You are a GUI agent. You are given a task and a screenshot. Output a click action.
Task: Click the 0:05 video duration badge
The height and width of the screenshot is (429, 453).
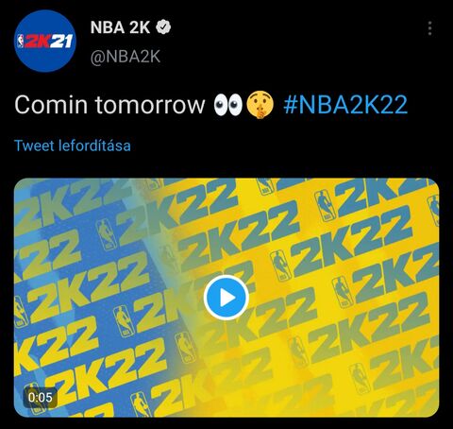tap(41, 397)
